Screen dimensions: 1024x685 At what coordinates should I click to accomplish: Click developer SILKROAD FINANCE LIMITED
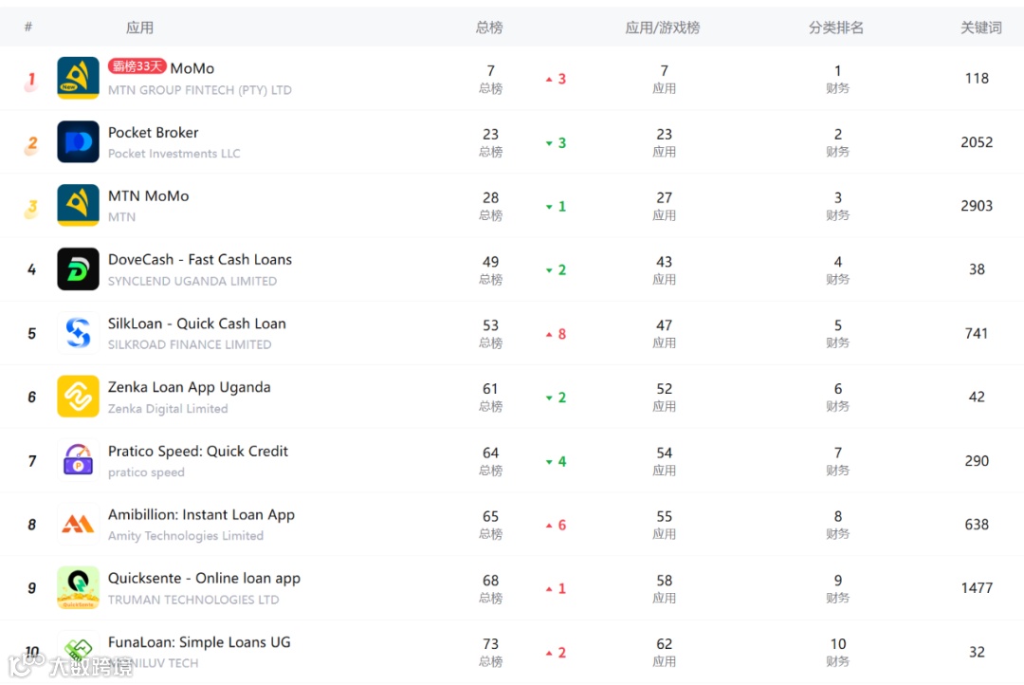click(190, 344)
